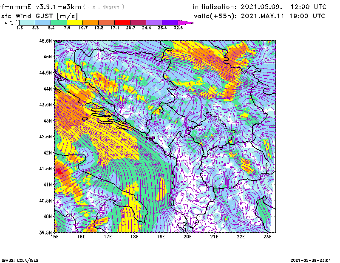The image size is (340, 263).
Task: Click longitude label 21E
Action: [x=214, y=237]
